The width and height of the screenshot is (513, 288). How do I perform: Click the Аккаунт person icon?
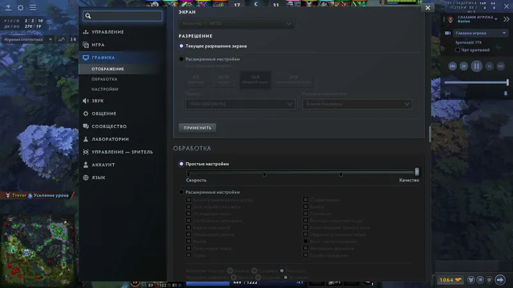(x=86, y=165)
